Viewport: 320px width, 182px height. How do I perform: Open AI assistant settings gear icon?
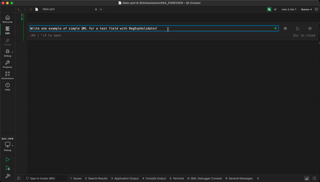[x=285, y=29]
